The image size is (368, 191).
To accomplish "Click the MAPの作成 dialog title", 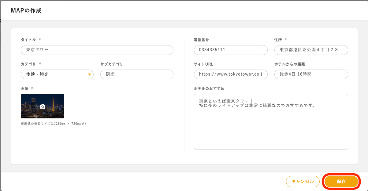I will (26, 11).
